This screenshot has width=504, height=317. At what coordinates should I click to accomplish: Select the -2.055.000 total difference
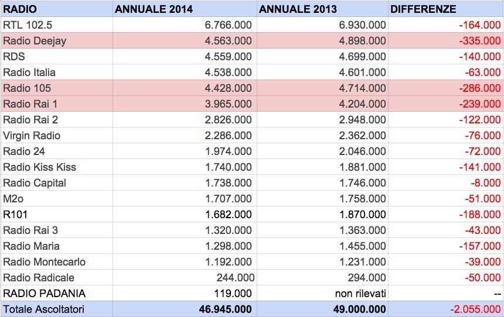point(475,309)
